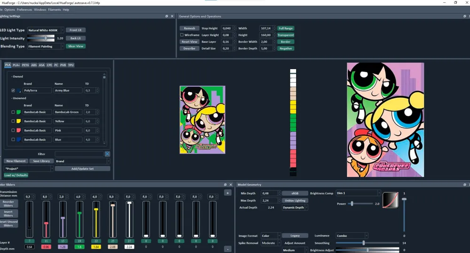Viewport: 470px width, 253px height.
Task: Toggle the Full Range button
Action: click(x=286, y=28)
